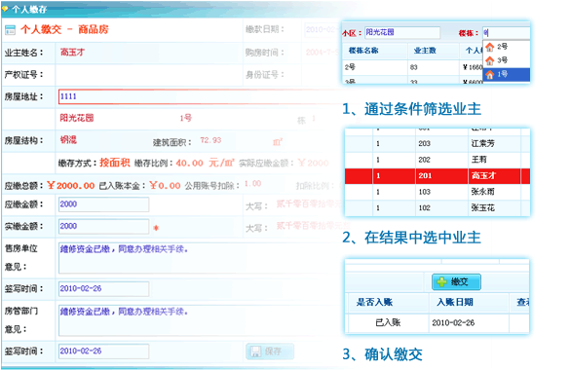Click the green plus 缴交 button
The height and width of the screenshot is (370, 570).
(x=456, y=281)
